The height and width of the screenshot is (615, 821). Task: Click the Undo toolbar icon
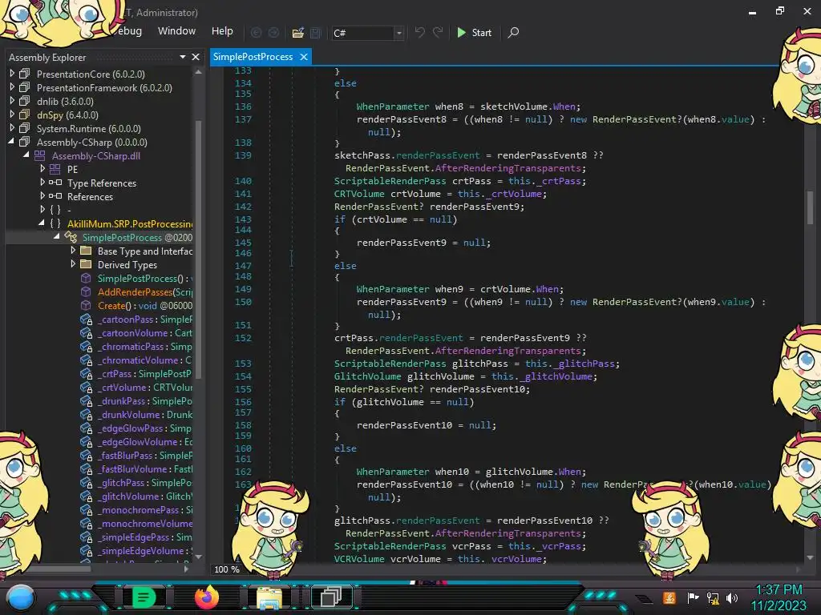click(419, 32)
